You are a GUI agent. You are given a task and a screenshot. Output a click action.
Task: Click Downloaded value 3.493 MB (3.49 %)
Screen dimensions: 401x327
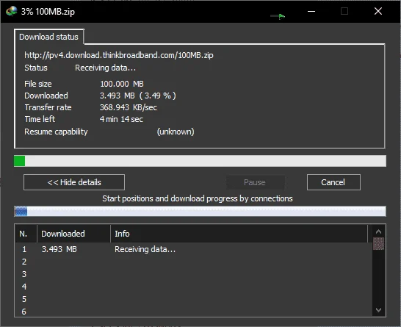coord(138,96)
